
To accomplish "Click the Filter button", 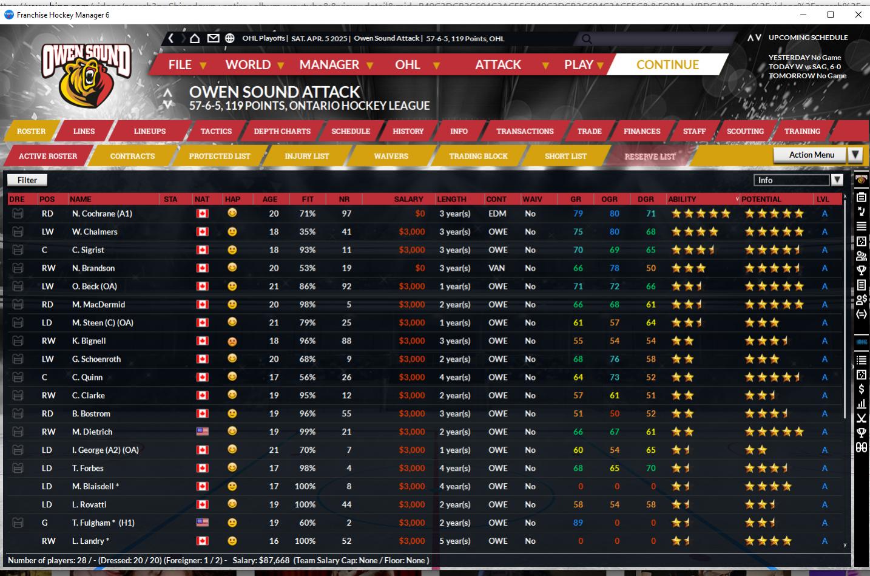I will point(27,180).
